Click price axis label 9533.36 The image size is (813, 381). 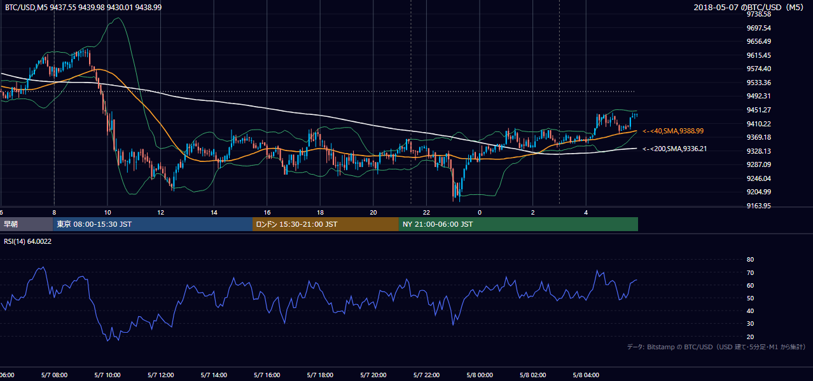759,83
